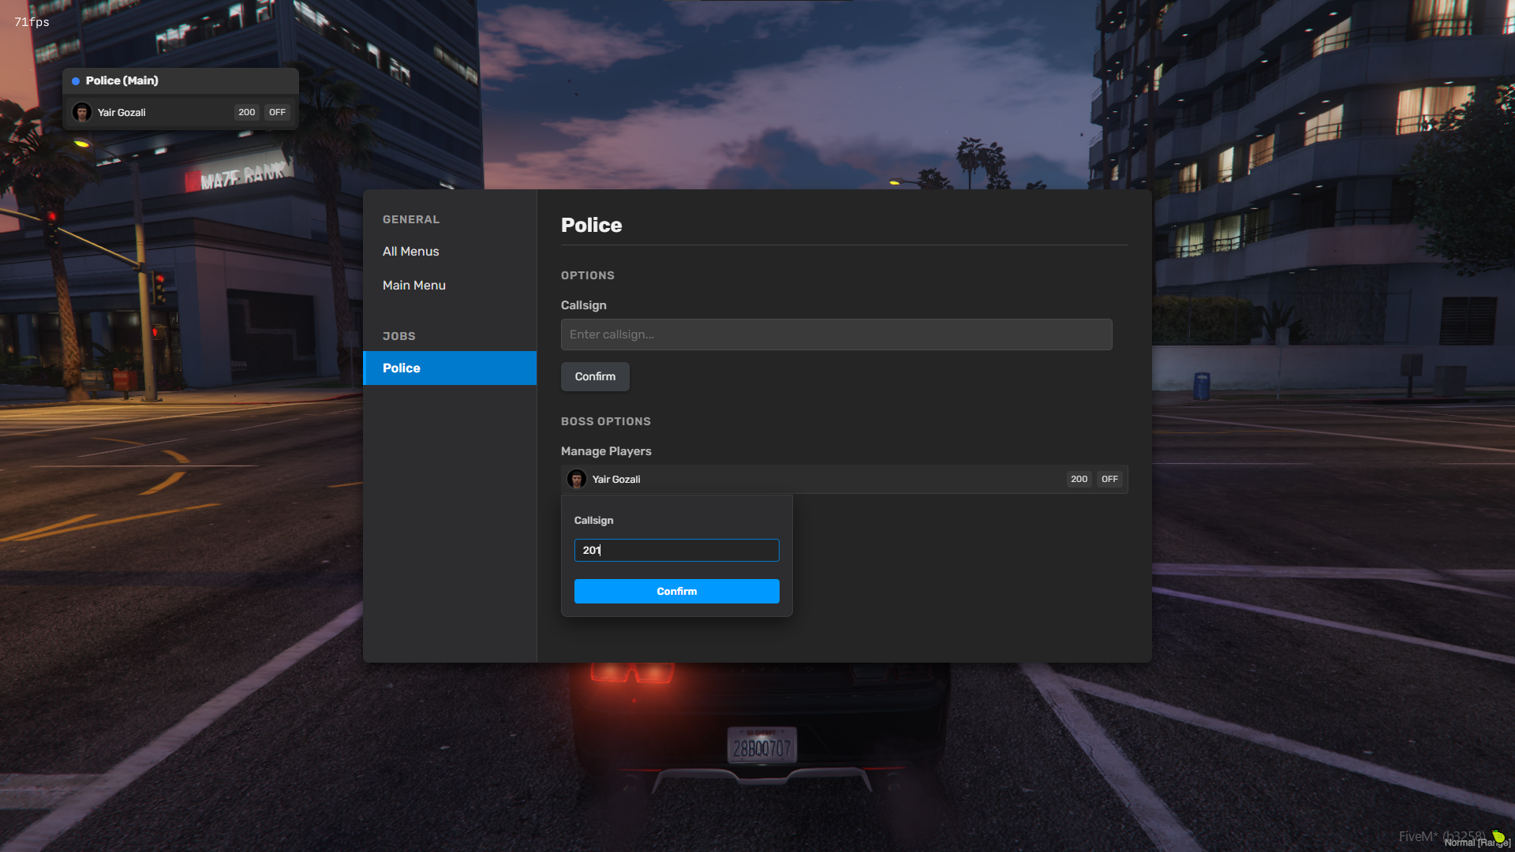Click the FiveM status icon at bottom right
1515x852 pixels.
[x=1498, y=836]
